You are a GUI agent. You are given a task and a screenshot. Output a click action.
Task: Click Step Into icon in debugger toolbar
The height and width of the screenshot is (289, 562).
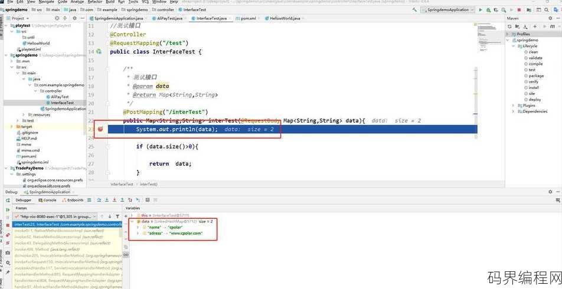pos(107,200)
